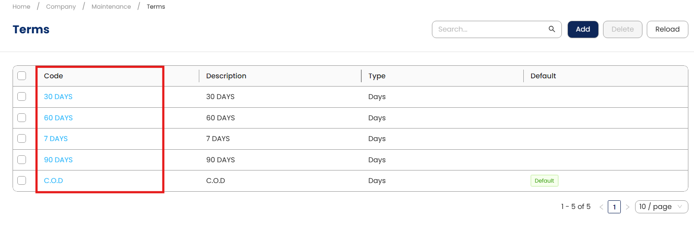This screenshot has height=225, width=694.
Task: Click the Reload button
Action: (667, 29)
